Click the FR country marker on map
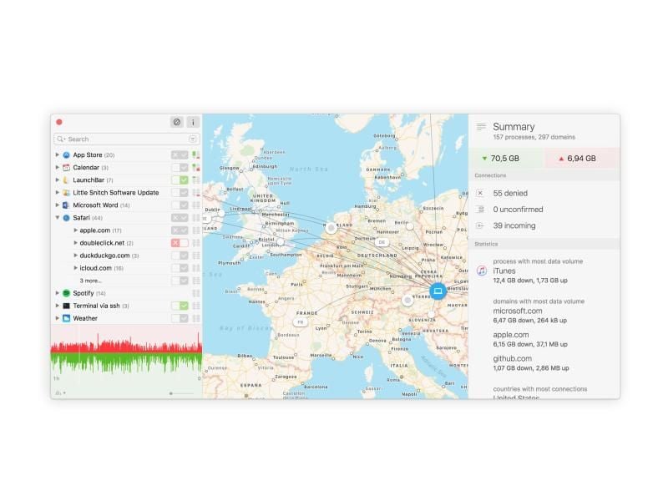668x501 pixels. pyautogui.click(x=301, y=322)
